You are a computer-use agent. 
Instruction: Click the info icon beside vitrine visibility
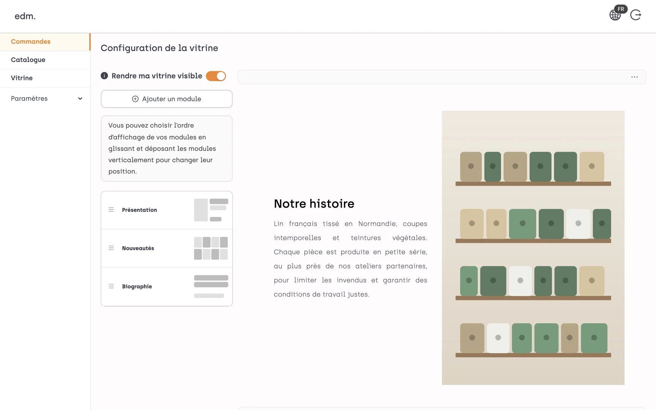(x=104, y=76)
